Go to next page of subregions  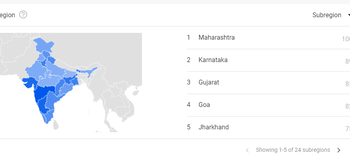tap(339, 150)
